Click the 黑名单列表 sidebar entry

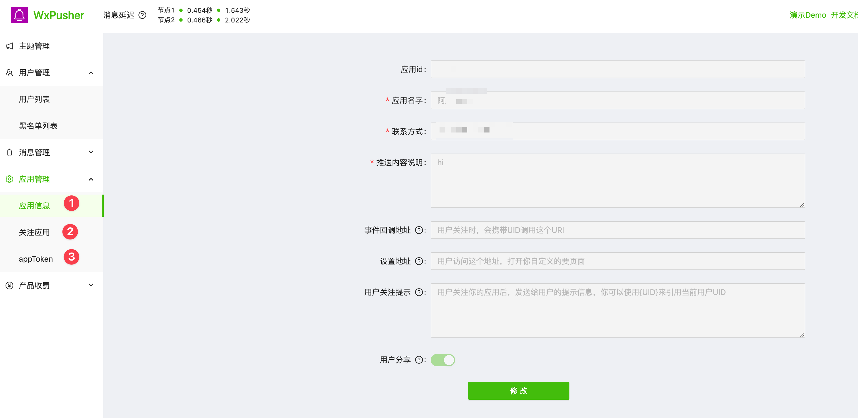click(38, 126)
